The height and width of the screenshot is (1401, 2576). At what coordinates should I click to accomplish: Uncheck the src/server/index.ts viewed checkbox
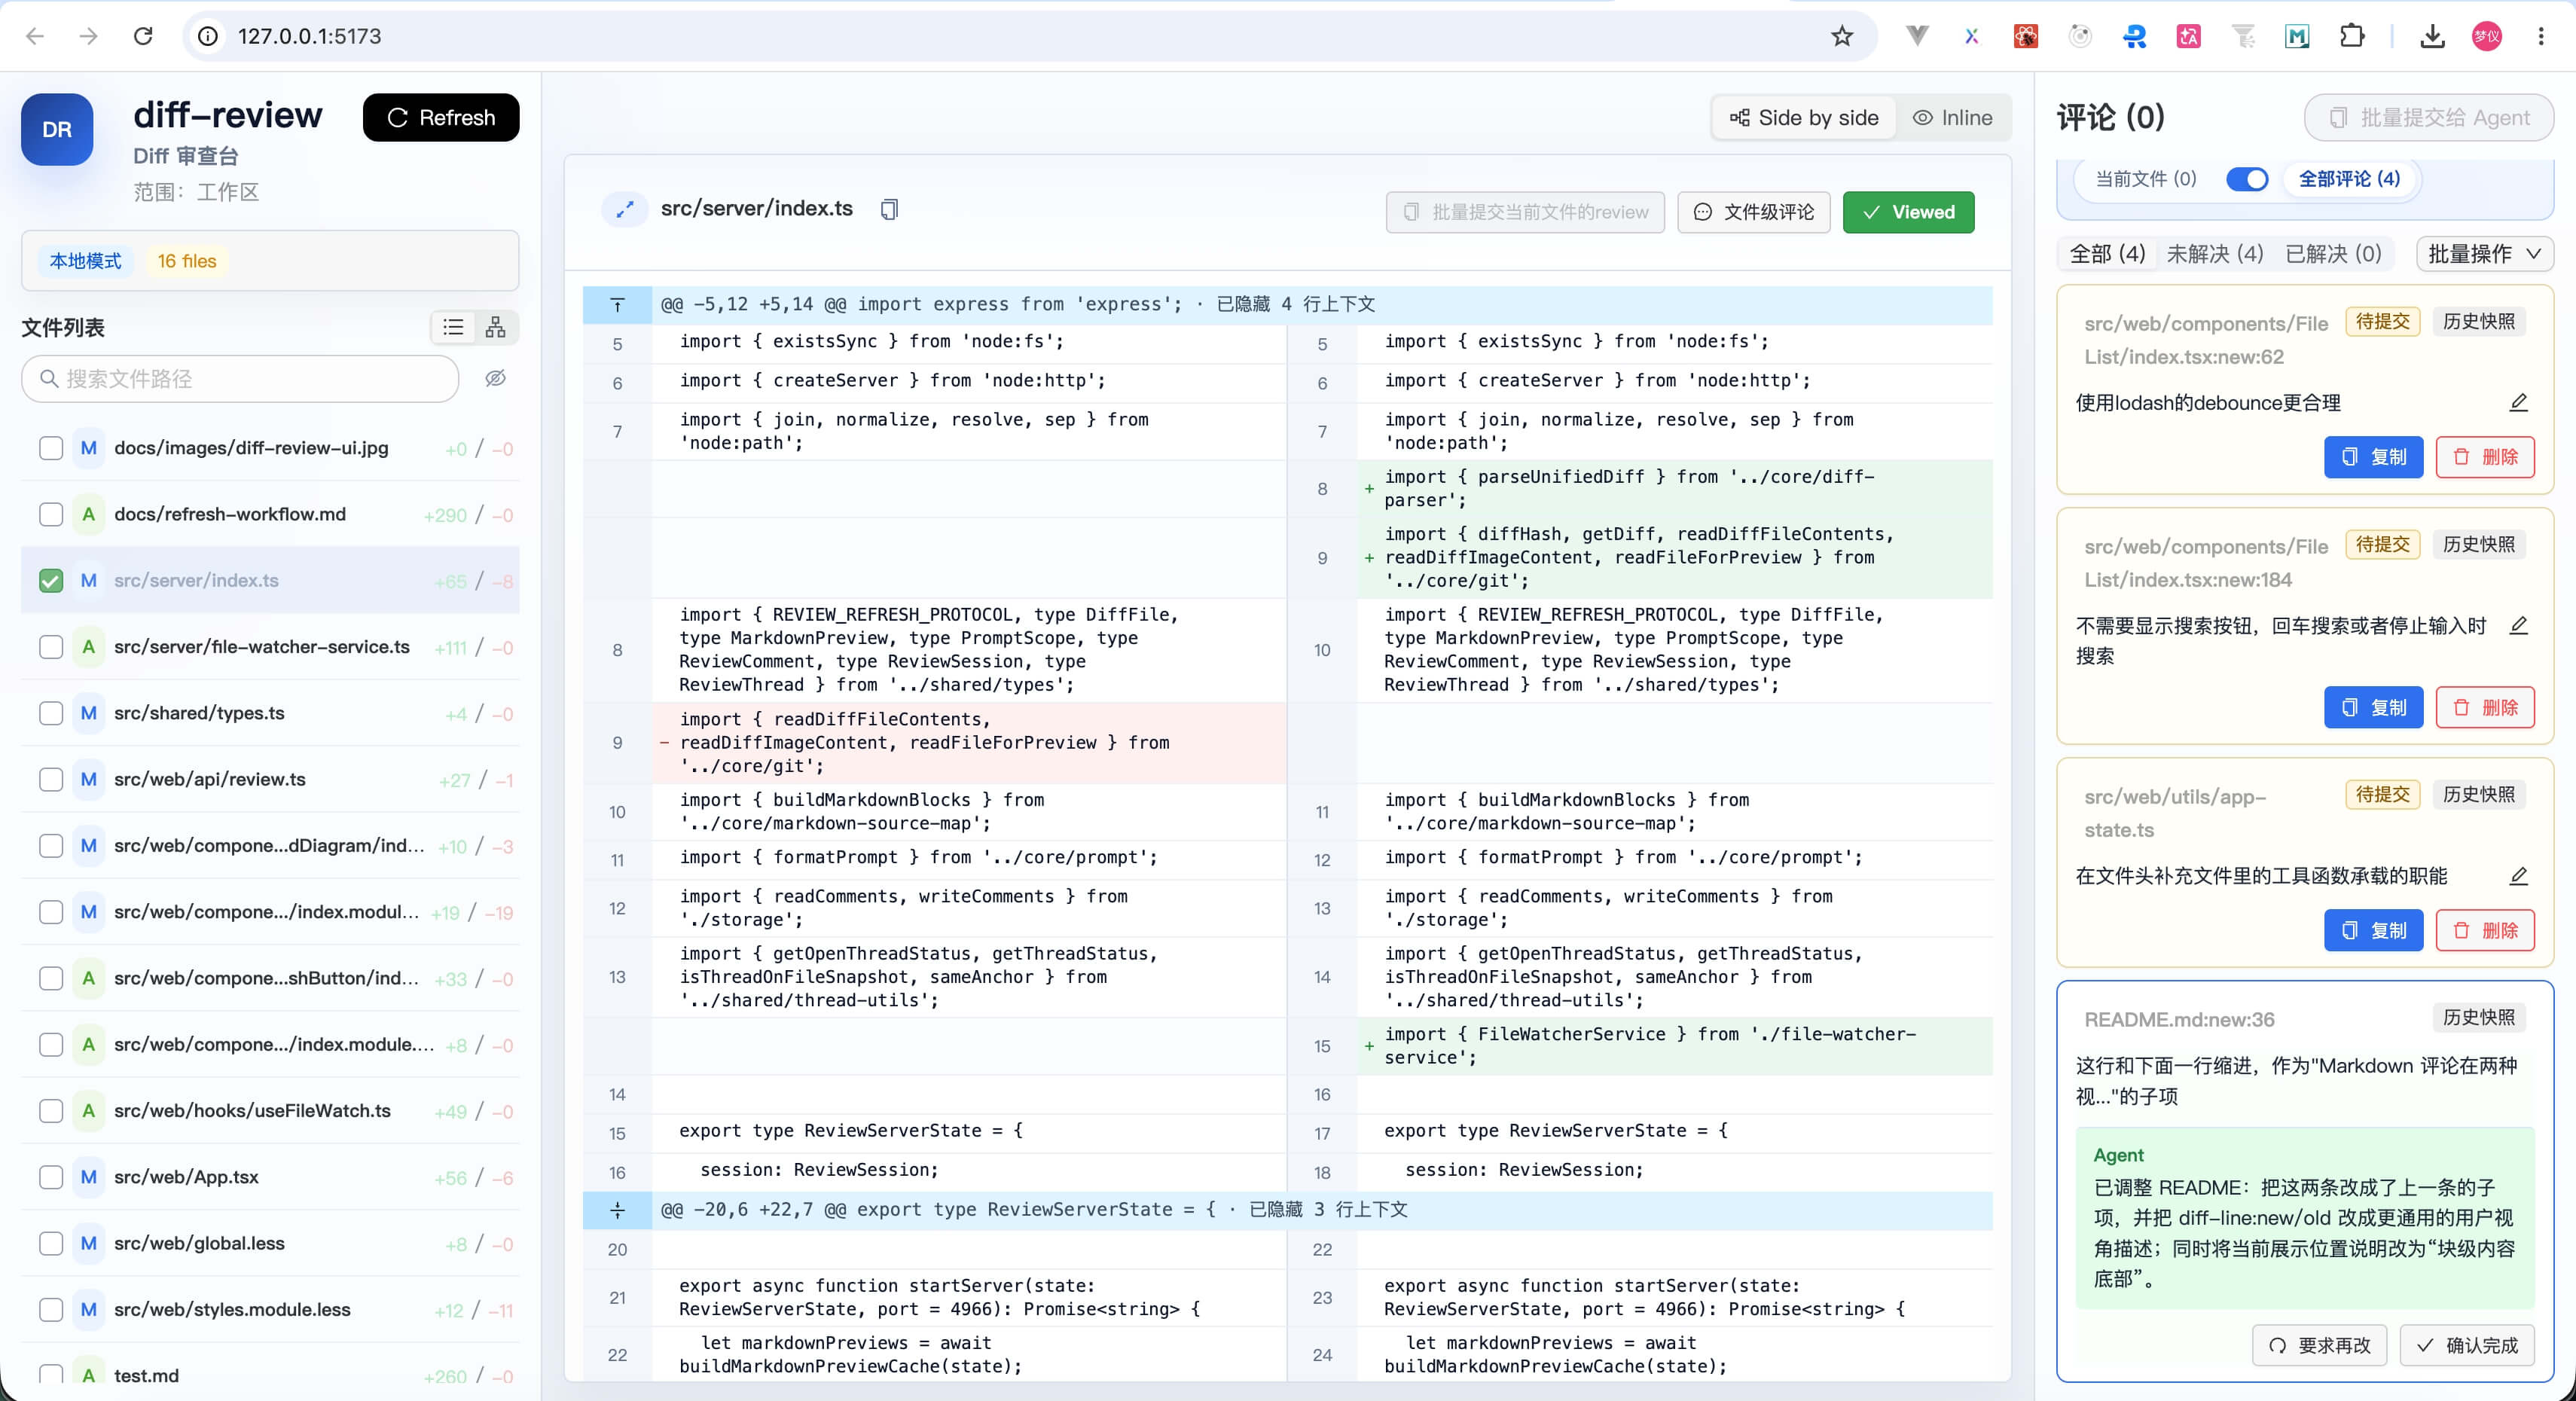[51, 581]
